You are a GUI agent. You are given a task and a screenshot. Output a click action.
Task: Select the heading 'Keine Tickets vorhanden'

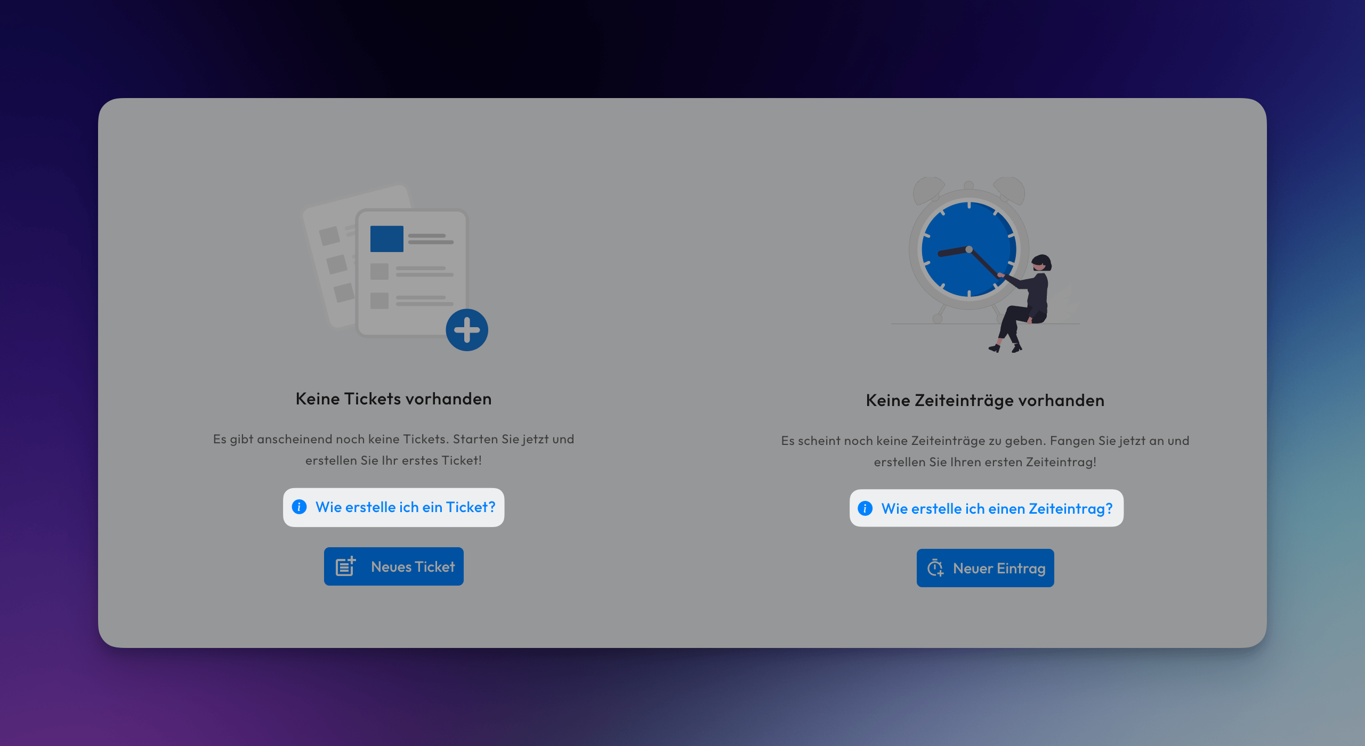[393, 398]
